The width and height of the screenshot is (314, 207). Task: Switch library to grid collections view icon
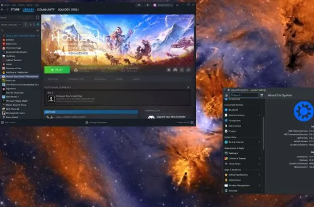(x=37, y=18)
